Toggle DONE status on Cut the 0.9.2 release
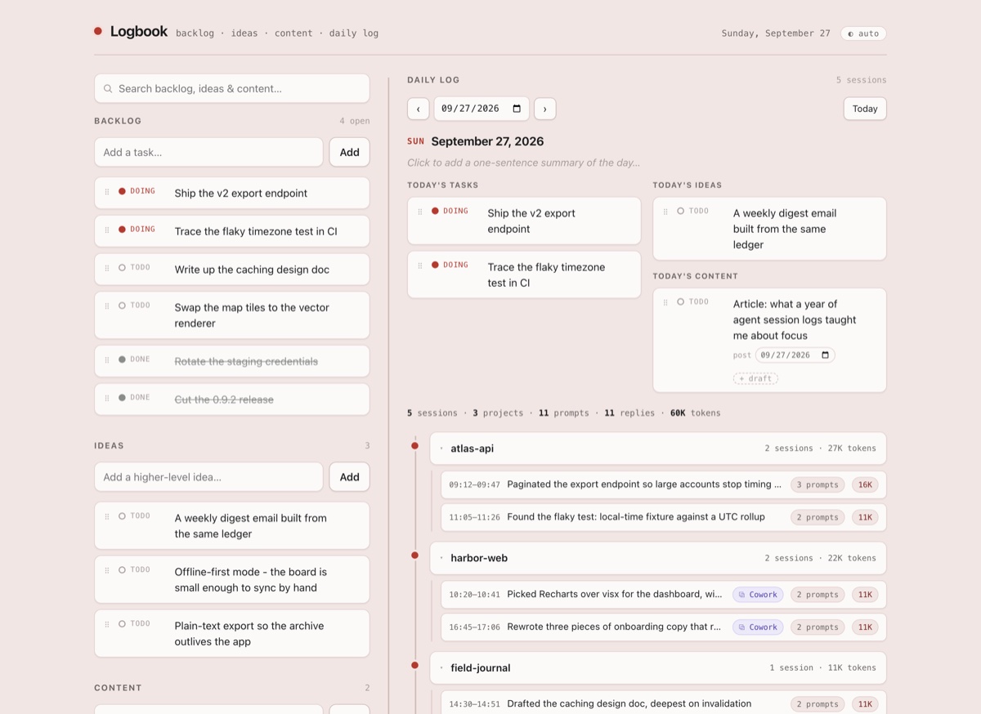981x714 pixels. (x=134, y=397)
